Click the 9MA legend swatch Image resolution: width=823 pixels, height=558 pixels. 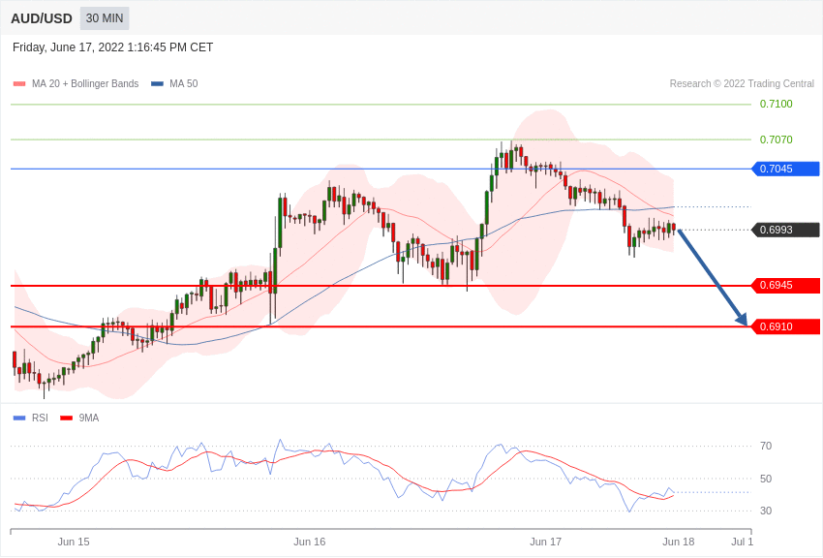67,418
